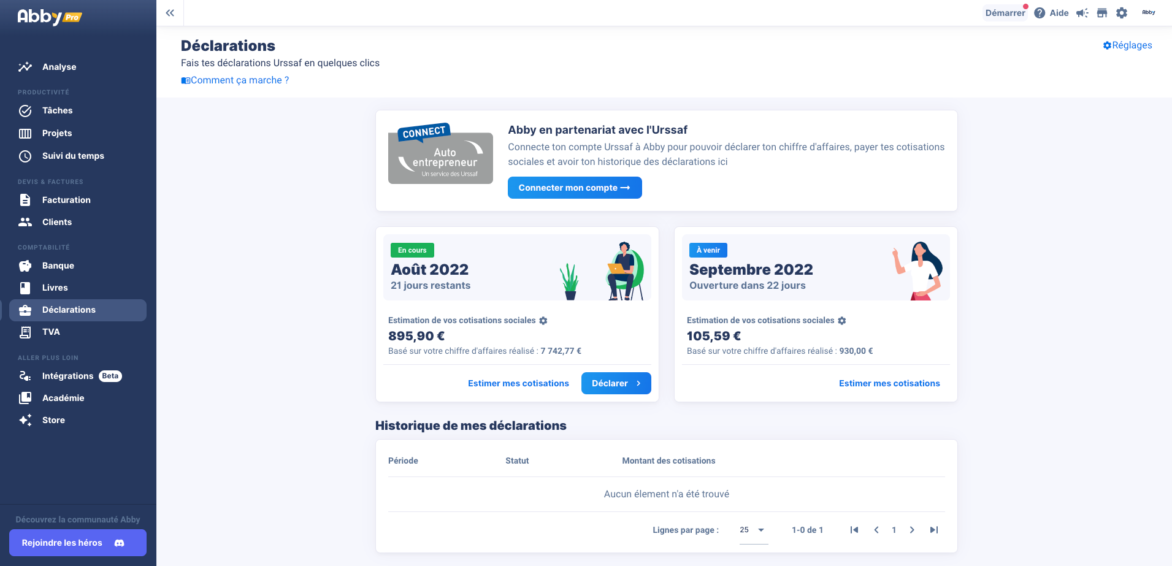The width and height of the screenshot is (1172, 566).
Task: Open the TVA page
Action: point(50,332)
